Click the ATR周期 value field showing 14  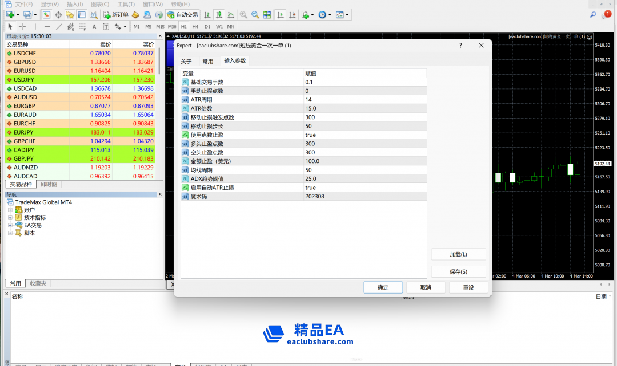point(366,99)
